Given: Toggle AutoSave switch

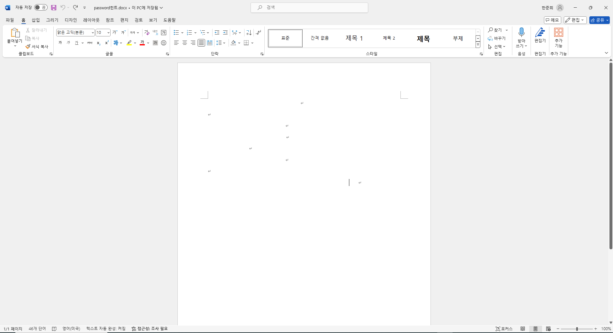Looking at the screenshot, I should pyautogui.click(x=41, y=7).
